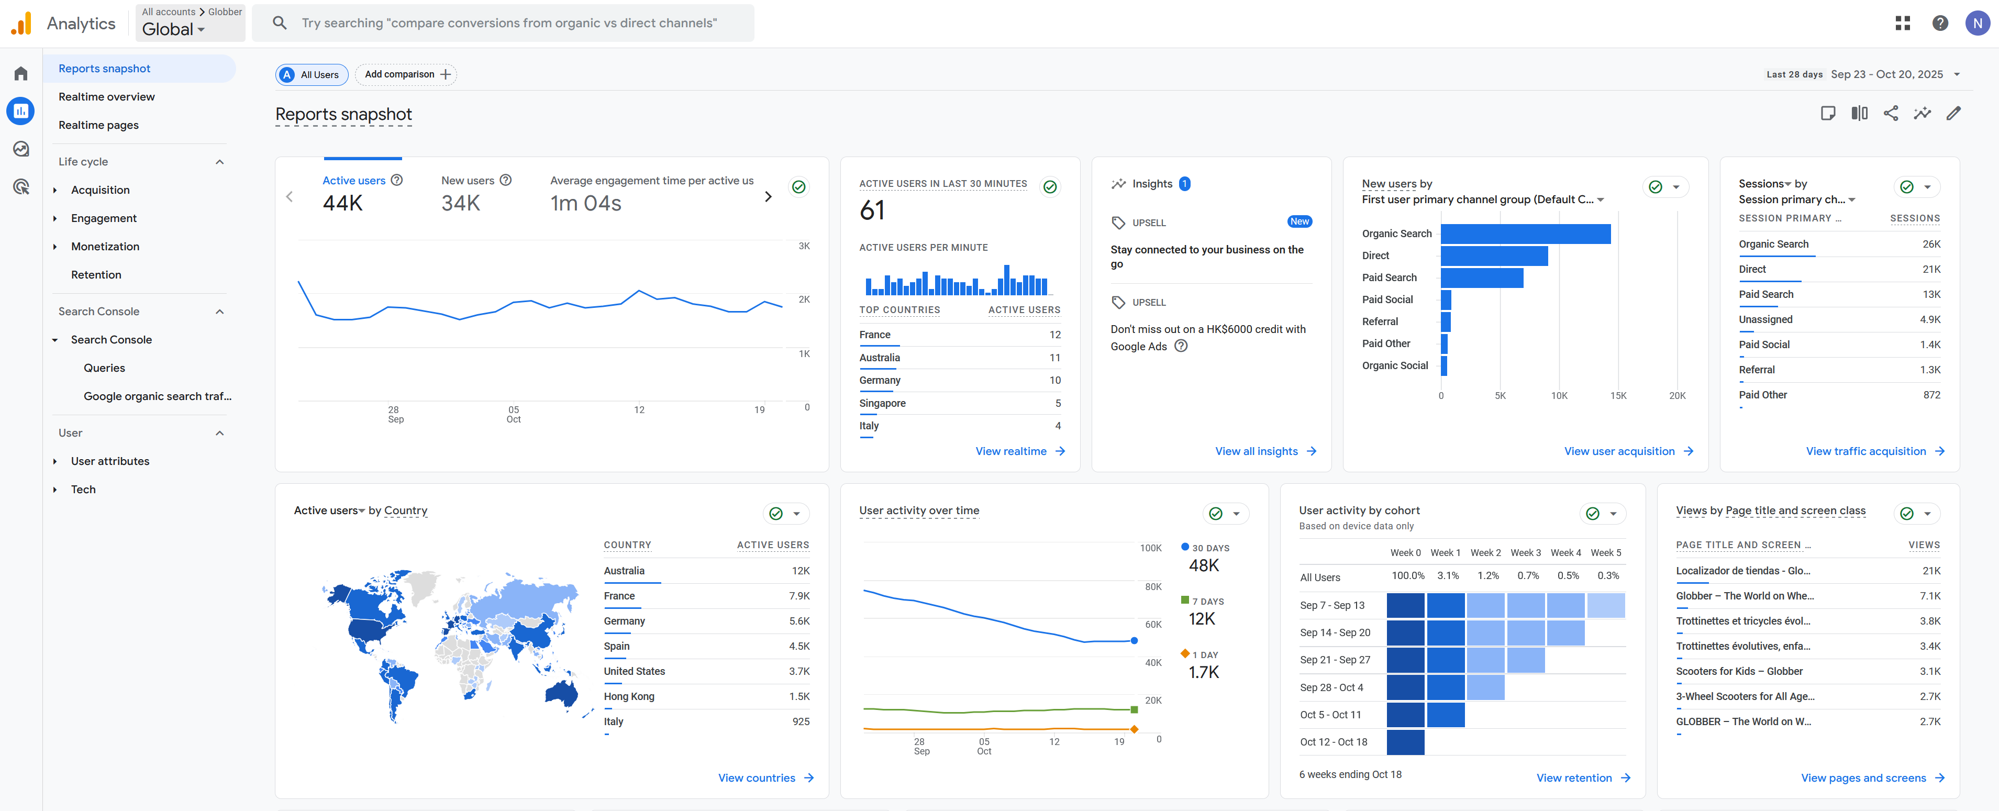
Task: Open the Home icon in left rail
Action: coord(21,73)
